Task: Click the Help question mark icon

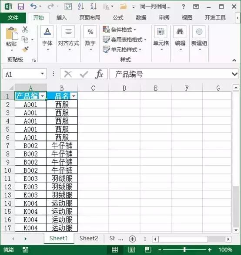Action: [184, 7]
